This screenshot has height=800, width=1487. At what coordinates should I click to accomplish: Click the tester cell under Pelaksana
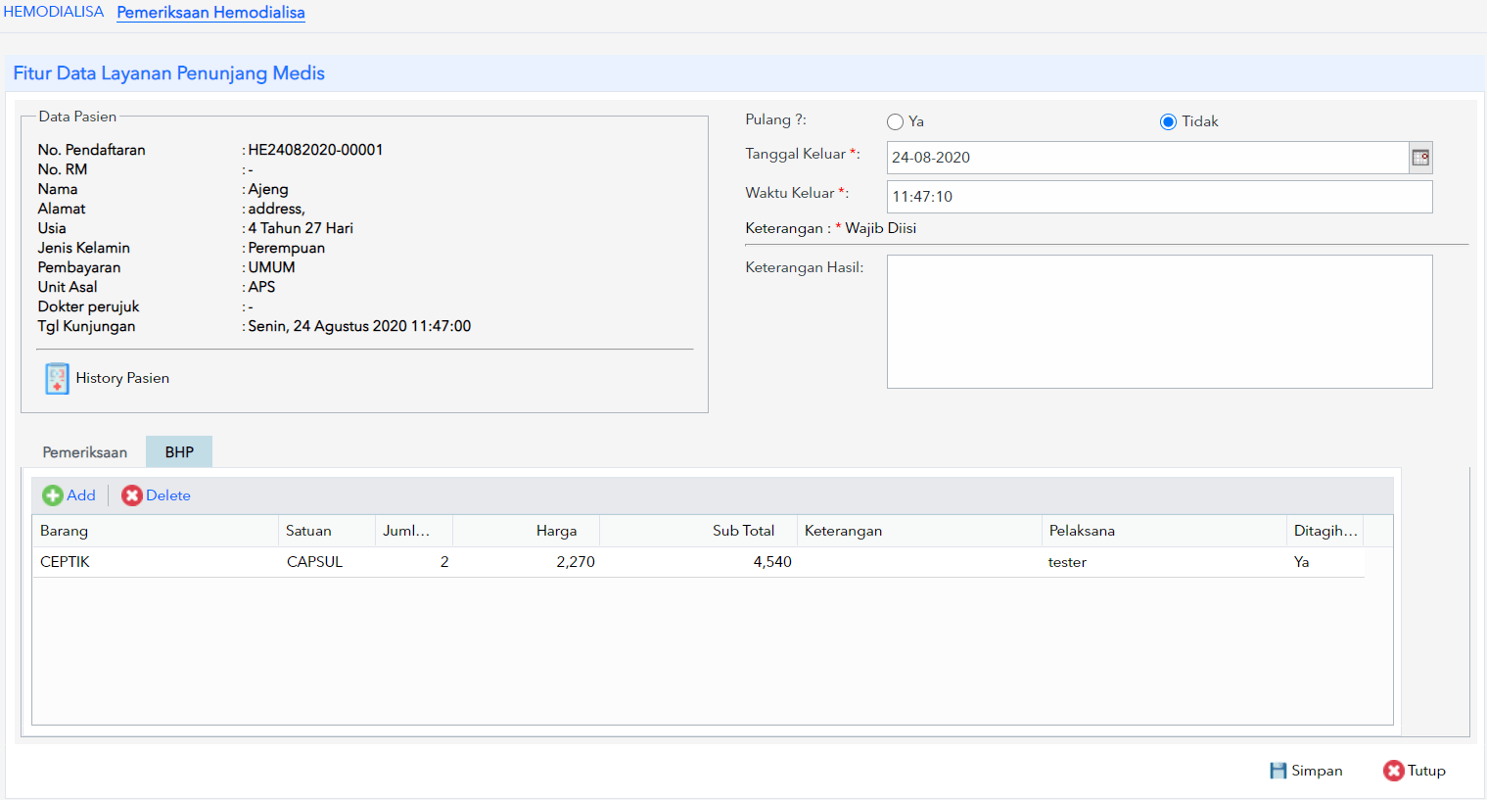tap(1164, 562)
